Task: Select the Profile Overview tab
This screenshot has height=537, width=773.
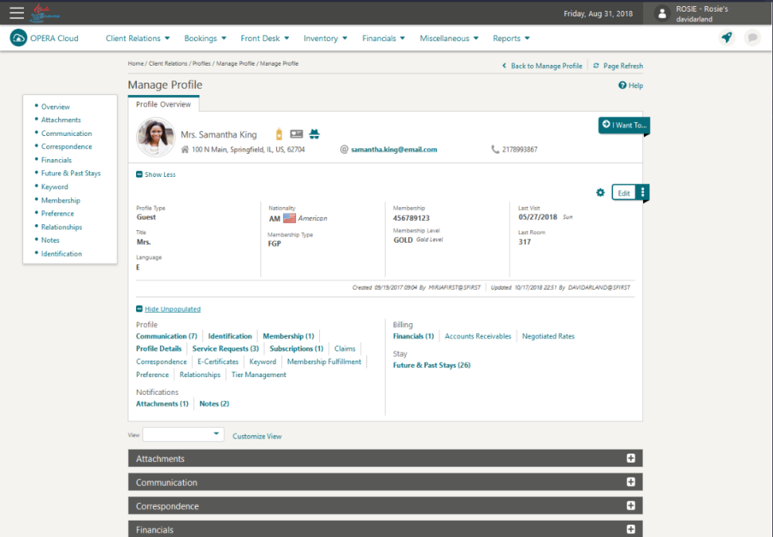Action: point(163,104)
